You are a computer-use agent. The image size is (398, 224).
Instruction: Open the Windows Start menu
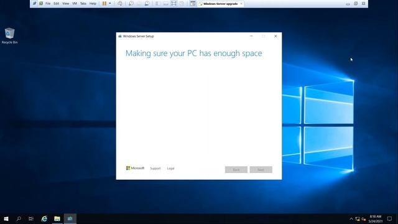pyautogui.click(x=6, y=218)
